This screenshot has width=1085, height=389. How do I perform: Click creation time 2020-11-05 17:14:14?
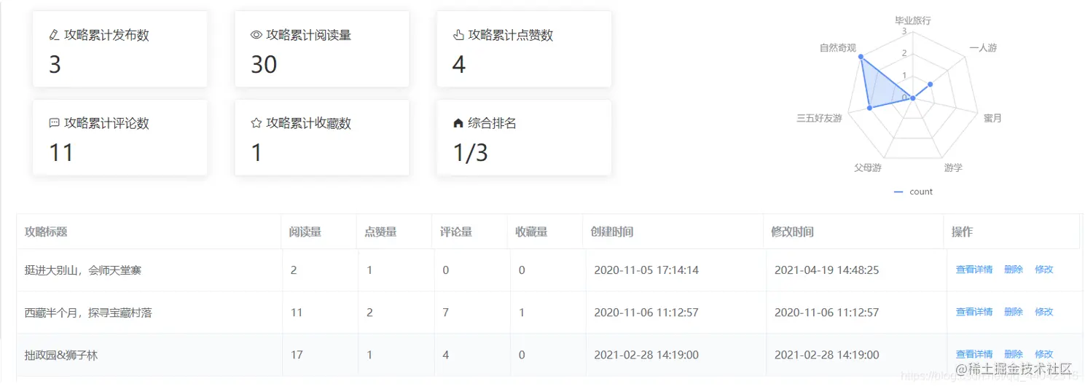[x=646, y=270]
